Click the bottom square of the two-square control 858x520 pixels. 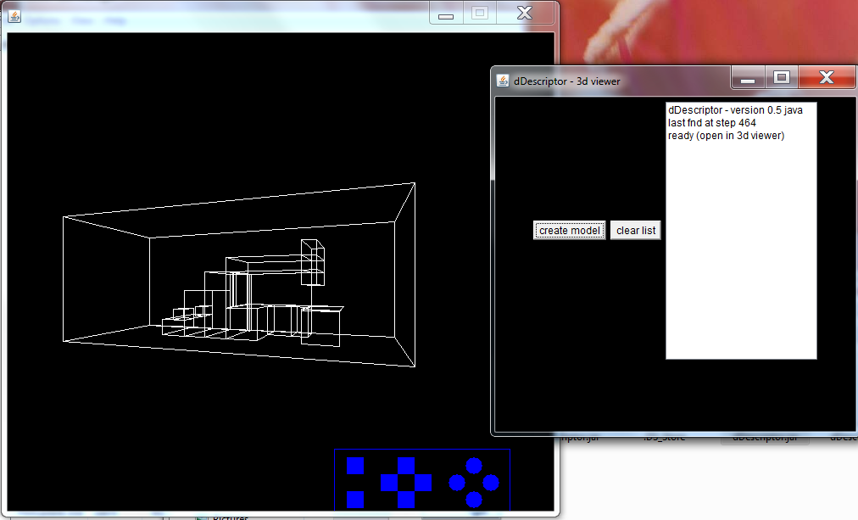point(355,499)
